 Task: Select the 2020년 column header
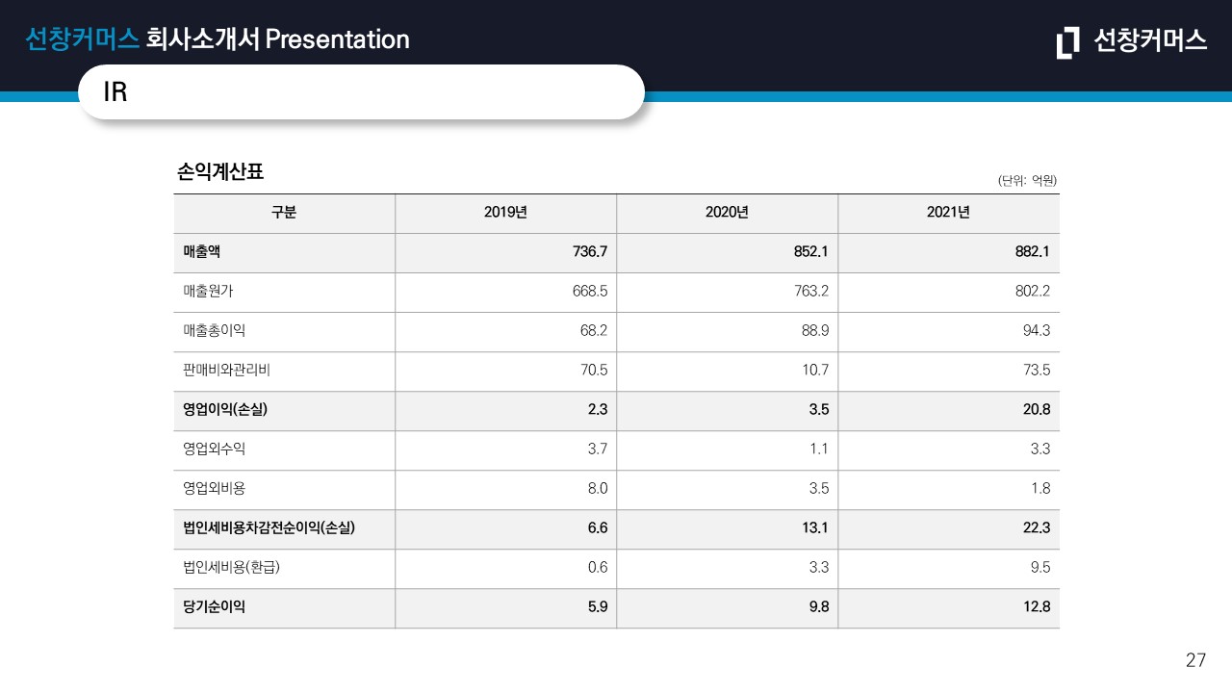pyautogui.click(x=727, y=214)
